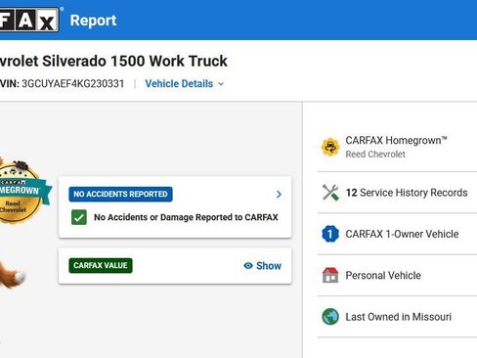Click the green checkmark for No Accidents

(x=79, y=217)
